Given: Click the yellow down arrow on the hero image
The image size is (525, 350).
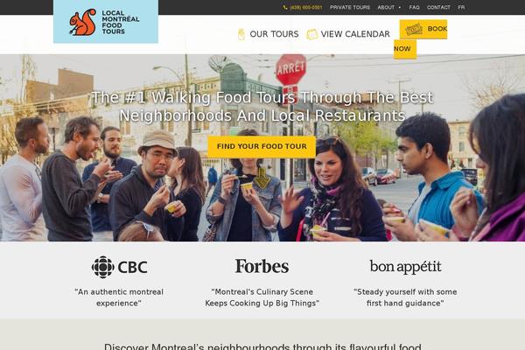Looking at the screenshot, I should 262,178.
